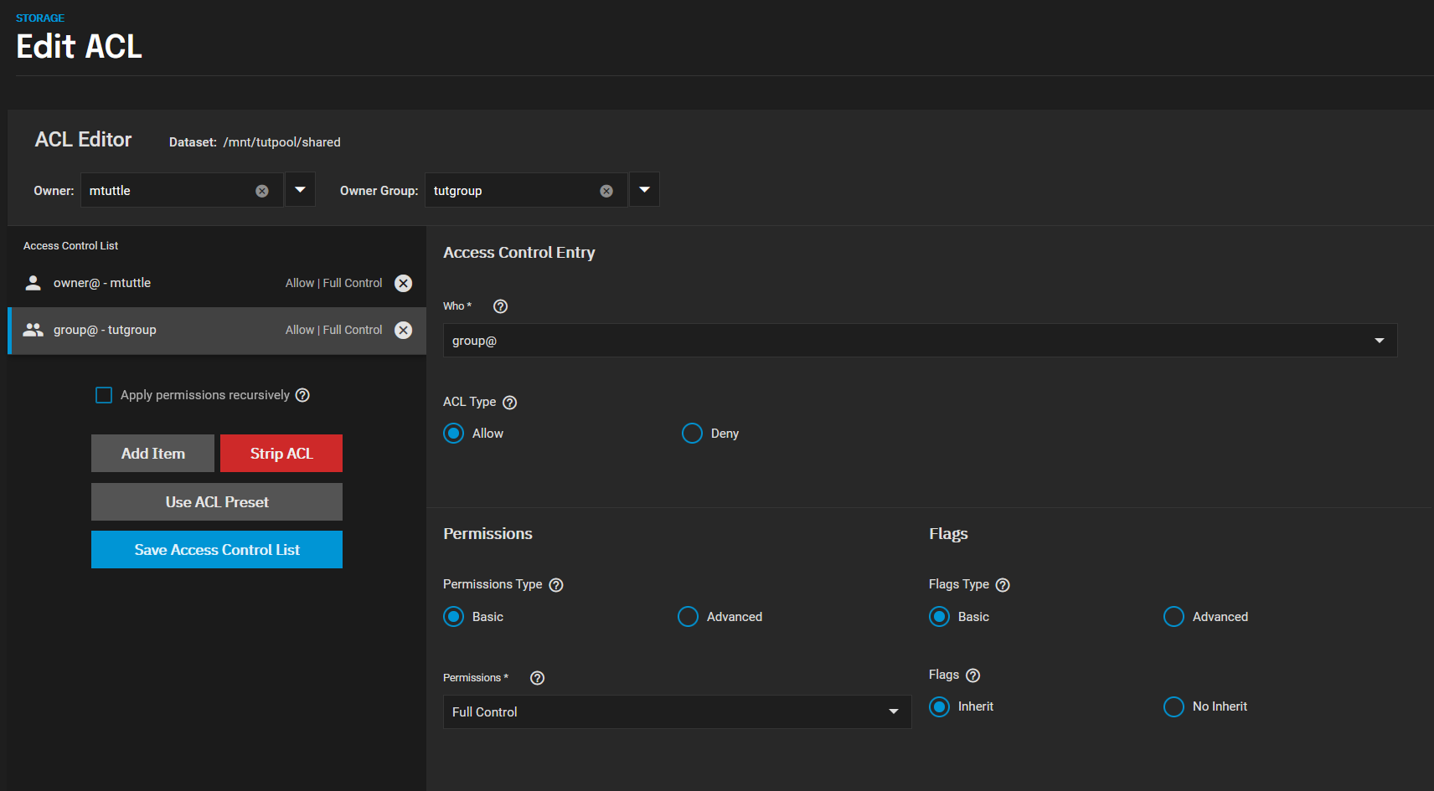Click the Strip ACL button

point(281,453)
